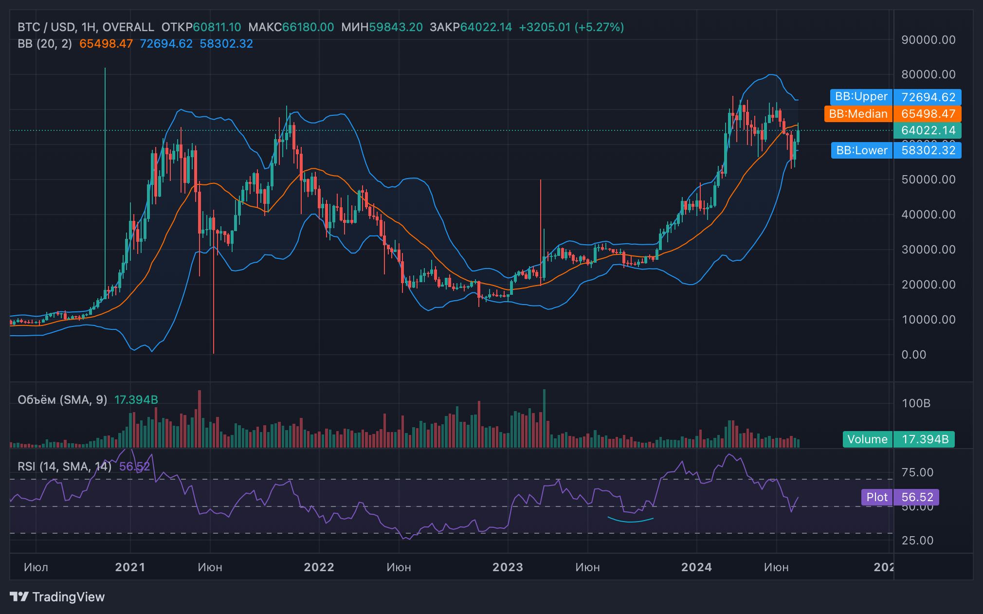This screenshot has width=983, height=614.
Task: Click the current price label 64022.14
Action: (x=928, y=130)
